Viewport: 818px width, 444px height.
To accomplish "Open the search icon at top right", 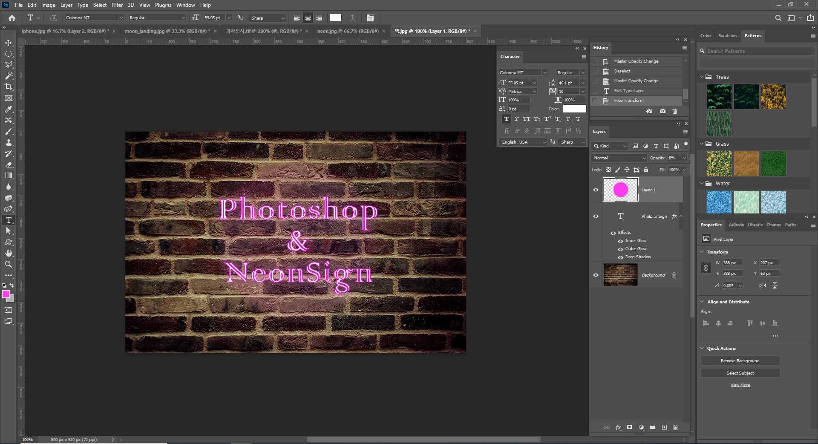I will pos(778,18).
